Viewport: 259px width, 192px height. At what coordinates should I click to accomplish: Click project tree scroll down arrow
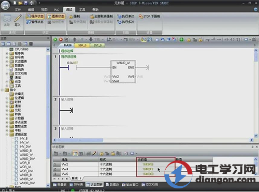pyautogui.click(x=48, y=185)
